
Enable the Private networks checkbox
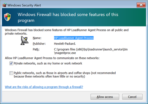click(x=11, y=63)
